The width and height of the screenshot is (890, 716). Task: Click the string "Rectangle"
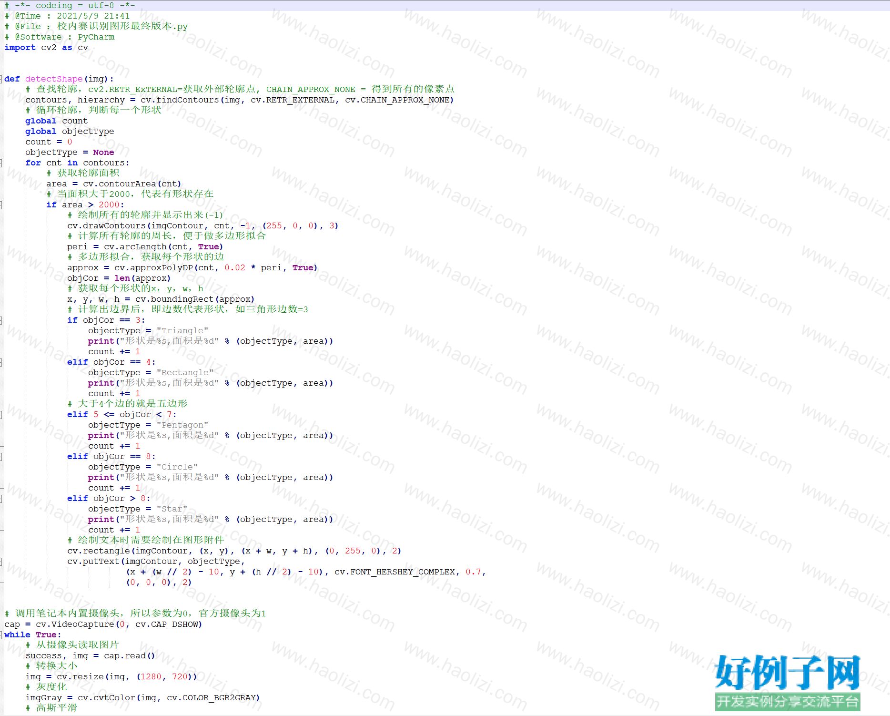click(185, 373)
